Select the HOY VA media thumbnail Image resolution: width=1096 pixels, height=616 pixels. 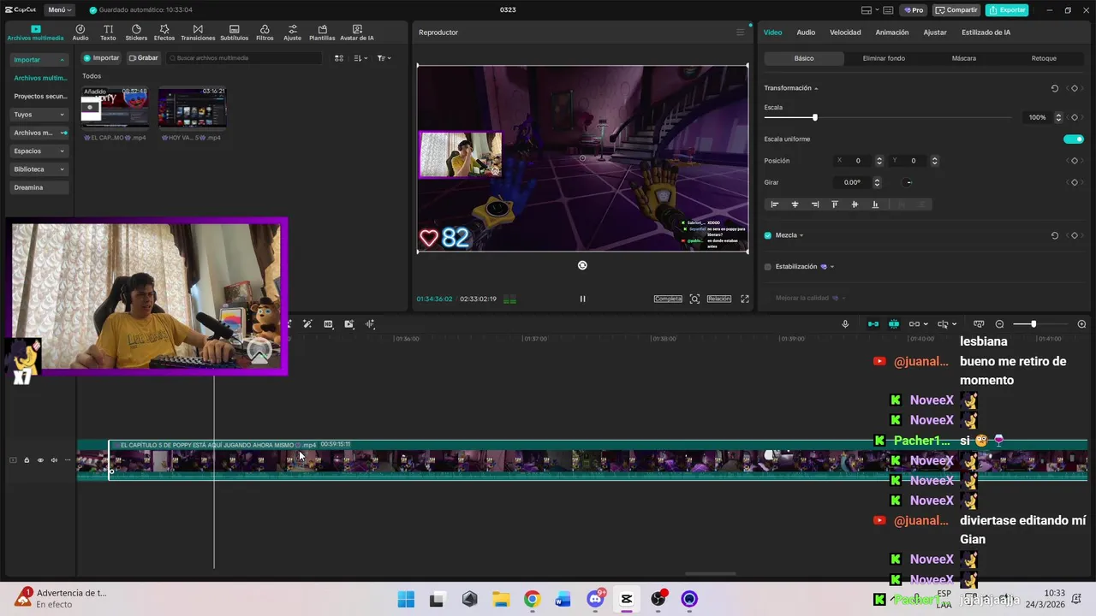[x=192, y=107]
